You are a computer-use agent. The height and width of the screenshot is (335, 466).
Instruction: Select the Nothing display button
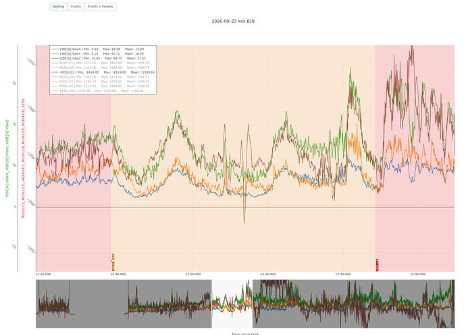(x=59, y=7)
